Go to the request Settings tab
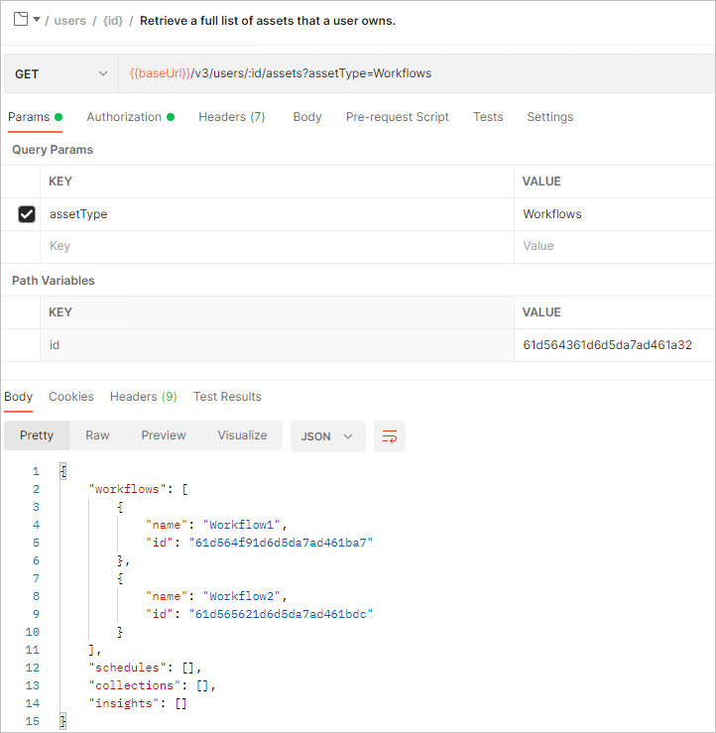Screen dimensions: 716x733 (x=549, y=117)
